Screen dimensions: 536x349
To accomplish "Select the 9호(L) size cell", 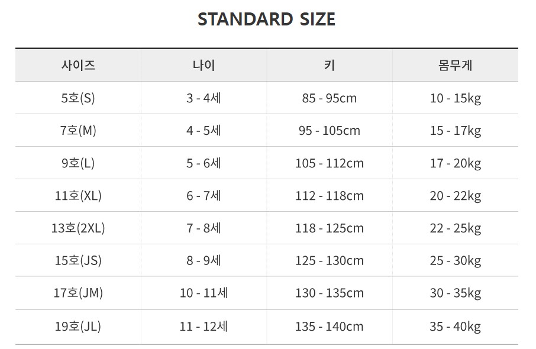I will click(78, 163).
